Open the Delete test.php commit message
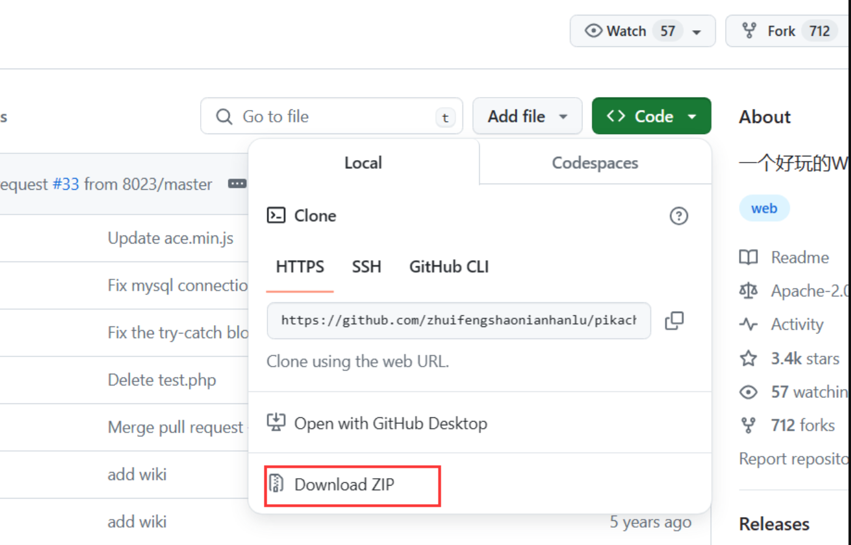The height and width of the screenshot is (545, 851). [162, 379]
